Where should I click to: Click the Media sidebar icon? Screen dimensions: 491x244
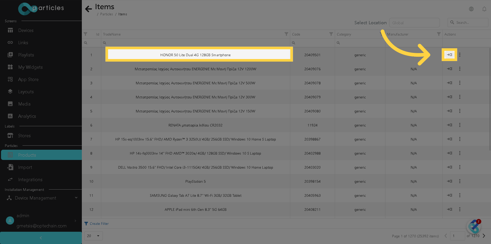point(10,104)
